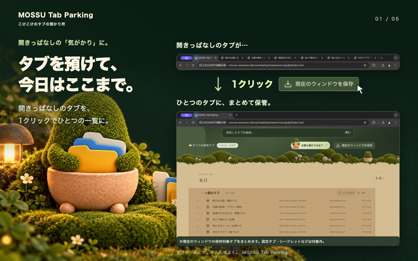
Task: Open three-dot menu in lower browser mockup
Action: [396, 123]
